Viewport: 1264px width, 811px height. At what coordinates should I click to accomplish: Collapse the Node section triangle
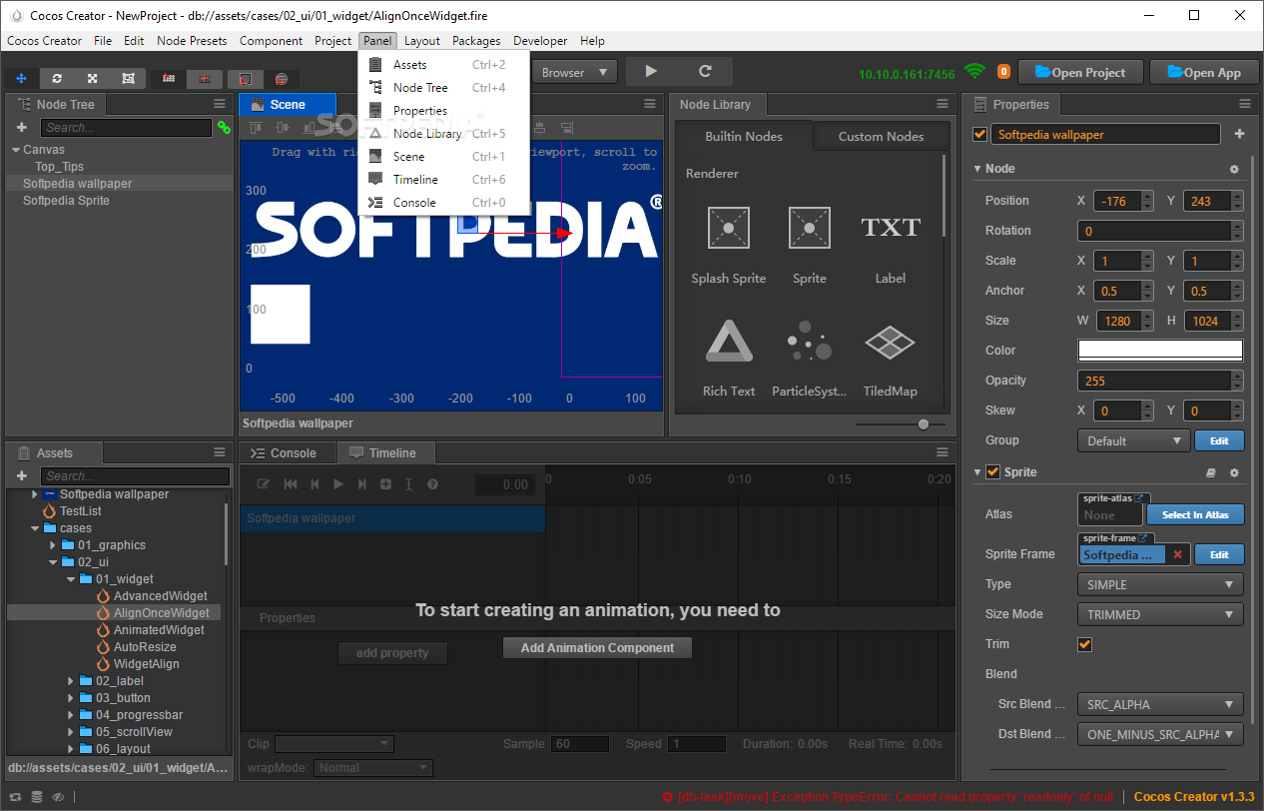(977, 169)
